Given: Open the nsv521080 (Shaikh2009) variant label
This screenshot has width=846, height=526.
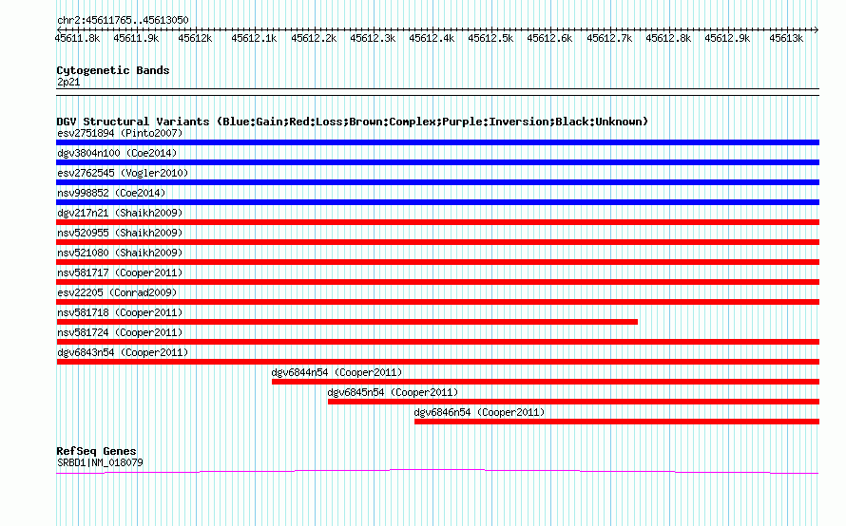Looking at the screenshot, I should tap(120, 253).
